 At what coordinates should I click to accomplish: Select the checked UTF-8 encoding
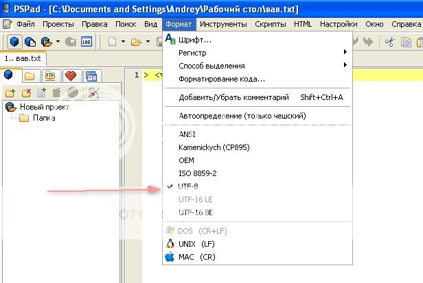coord(258,186)
